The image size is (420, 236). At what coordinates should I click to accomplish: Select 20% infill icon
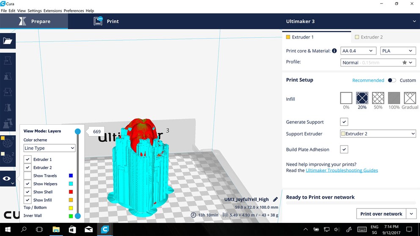(362, 98)
